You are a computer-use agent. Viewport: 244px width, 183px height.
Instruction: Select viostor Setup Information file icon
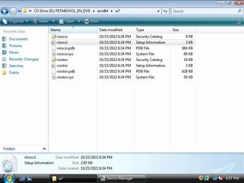click(x=54, y=66)
